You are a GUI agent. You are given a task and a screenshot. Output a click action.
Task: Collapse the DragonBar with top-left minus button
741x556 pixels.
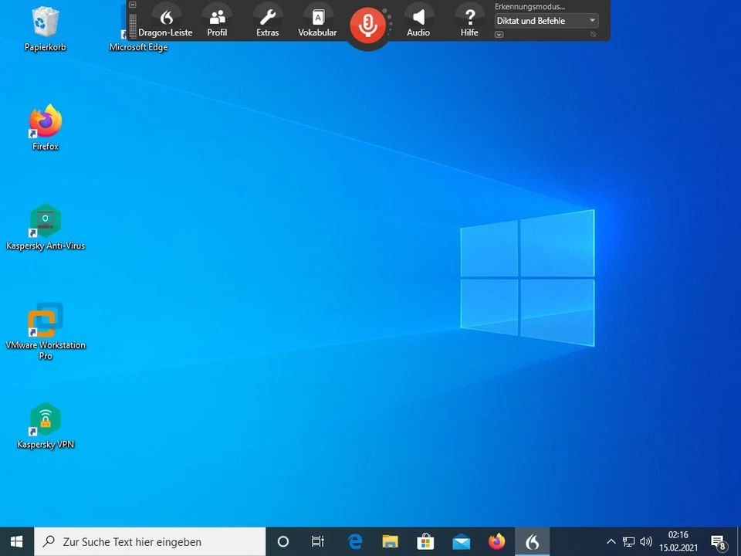pos(133,5)
